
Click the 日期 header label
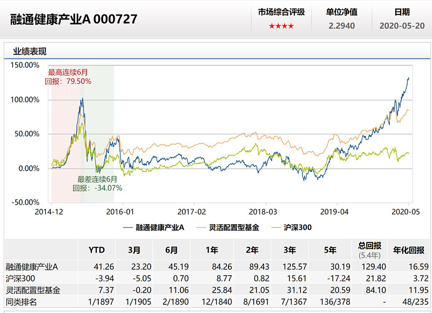pos(402,12)
